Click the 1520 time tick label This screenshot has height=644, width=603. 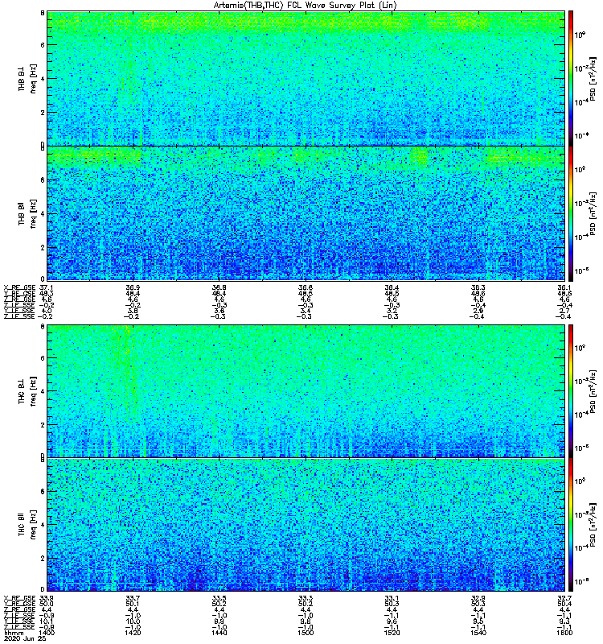[x=392, y=633]
